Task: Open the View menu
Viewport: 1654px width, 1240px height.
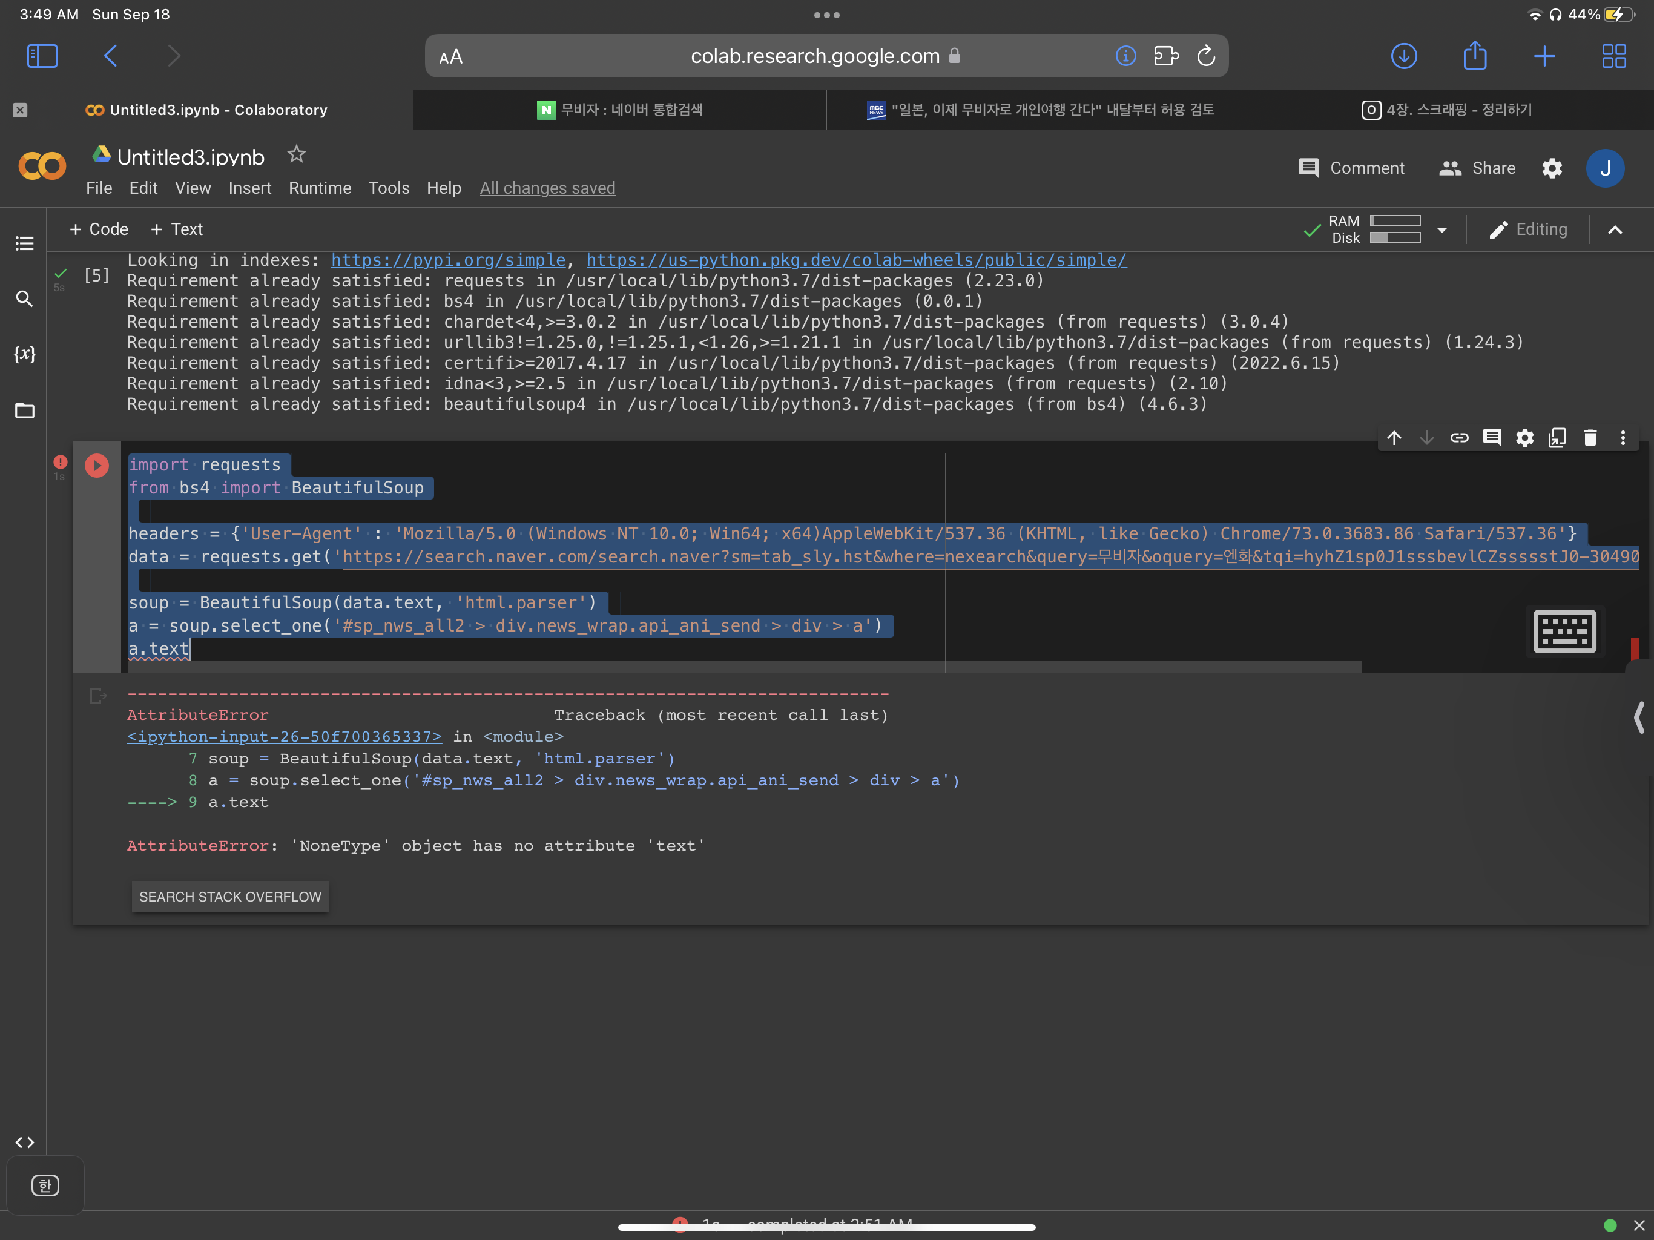Action: (x=193, y=188)
